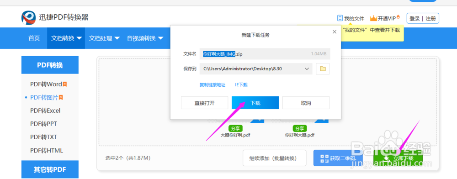Image resolution: width=457 pixels, height=179 pixels.
Task: Select PDF转Excel in the sidebar
Action: (x=45, y=111)
